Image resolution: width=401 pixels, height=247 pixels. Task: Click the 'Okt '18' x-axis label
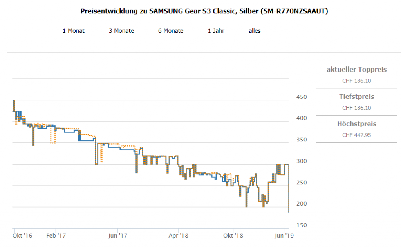(233, 236)
